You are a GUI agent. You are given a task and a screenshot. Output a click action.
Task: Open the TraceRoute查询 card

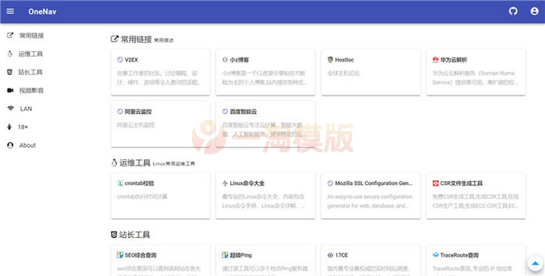click(476, 260)
